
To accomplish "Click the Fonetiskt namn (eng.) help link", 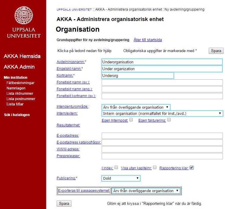I will coord(74,89).
